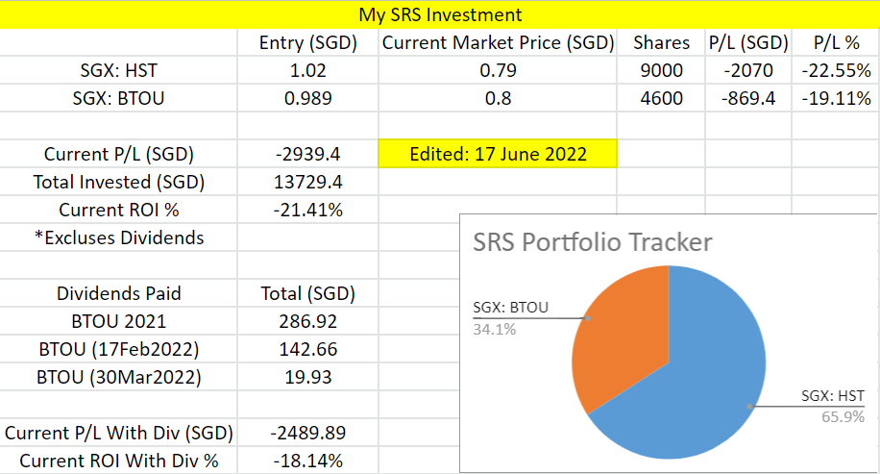The image size is (880, 474).
Task: Select the BTOU entry price 0.989 cell
Action: [x=308, y=98]
